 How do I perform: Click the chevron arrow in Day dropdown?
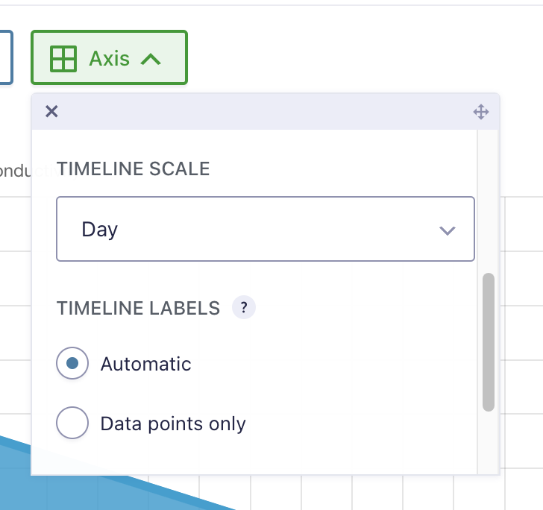click(x=448, y=230)
